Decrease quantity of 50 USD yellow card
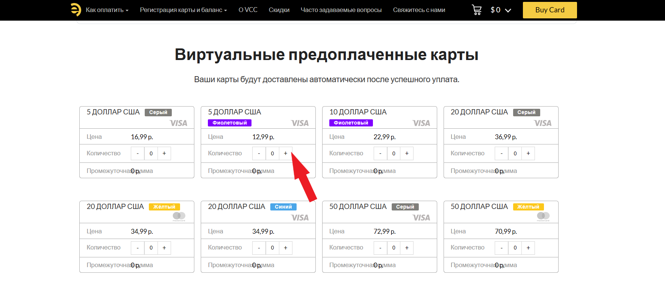The height and width of the screenshot is (281, 665). click(501, 248)
